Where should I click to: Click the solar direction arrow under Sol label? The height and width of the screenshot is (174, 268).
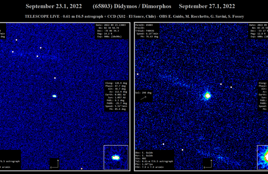[143, 98]
